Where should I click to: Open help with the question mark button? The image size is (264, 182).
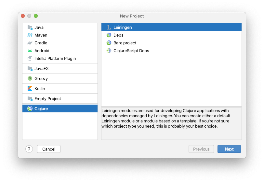[x=29, y=149]
